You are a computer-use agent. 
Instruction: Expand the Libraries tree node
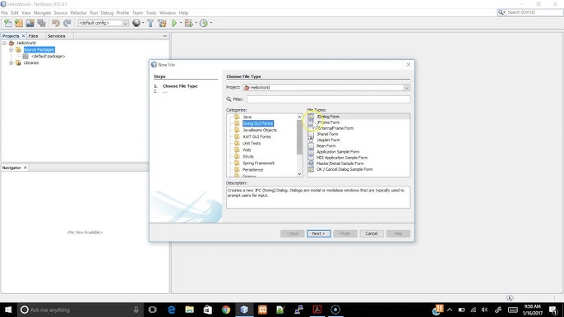tap(12, 63)
